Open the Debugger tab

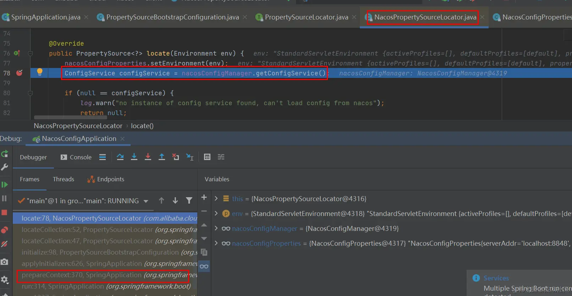[x=33, y=157]
